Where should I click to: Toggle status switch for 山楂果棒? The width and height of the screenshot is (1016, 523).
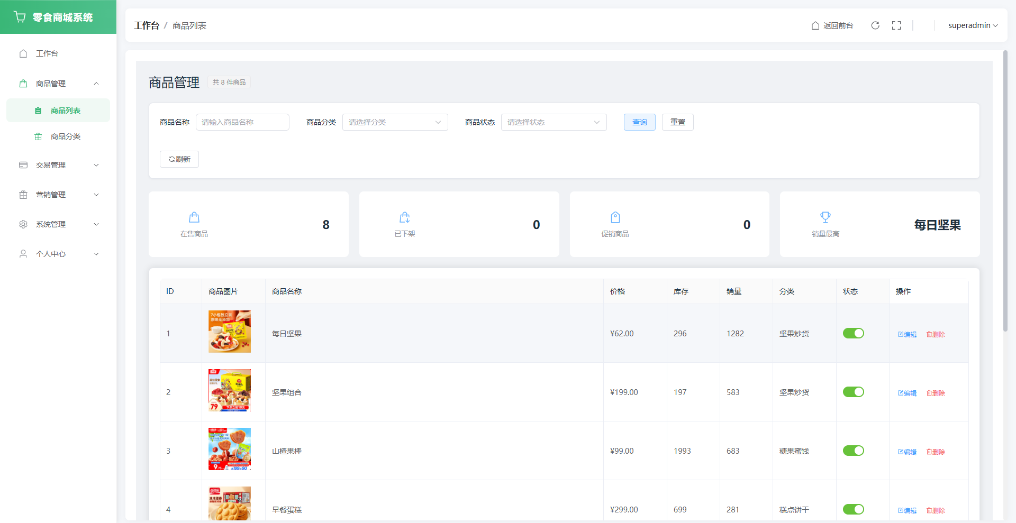coord(853,451)
